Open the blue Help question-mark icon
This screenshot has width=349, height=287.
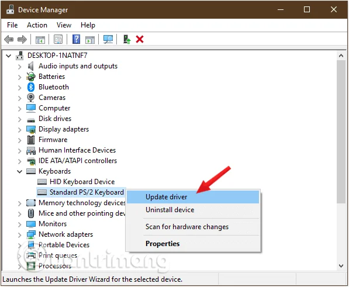click(76, 39)
